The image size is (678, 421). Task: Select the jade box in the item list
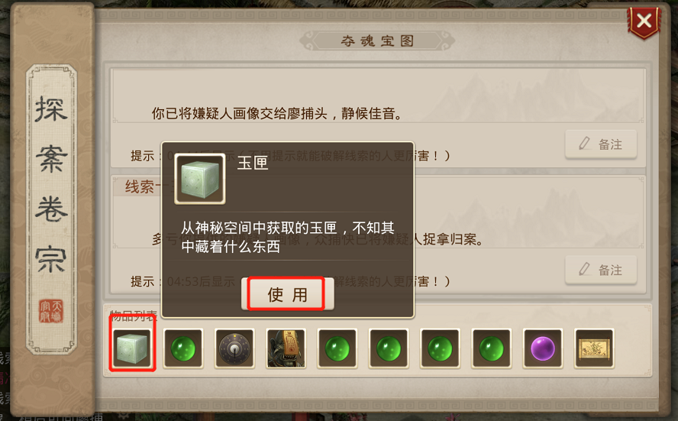(132, 348)
